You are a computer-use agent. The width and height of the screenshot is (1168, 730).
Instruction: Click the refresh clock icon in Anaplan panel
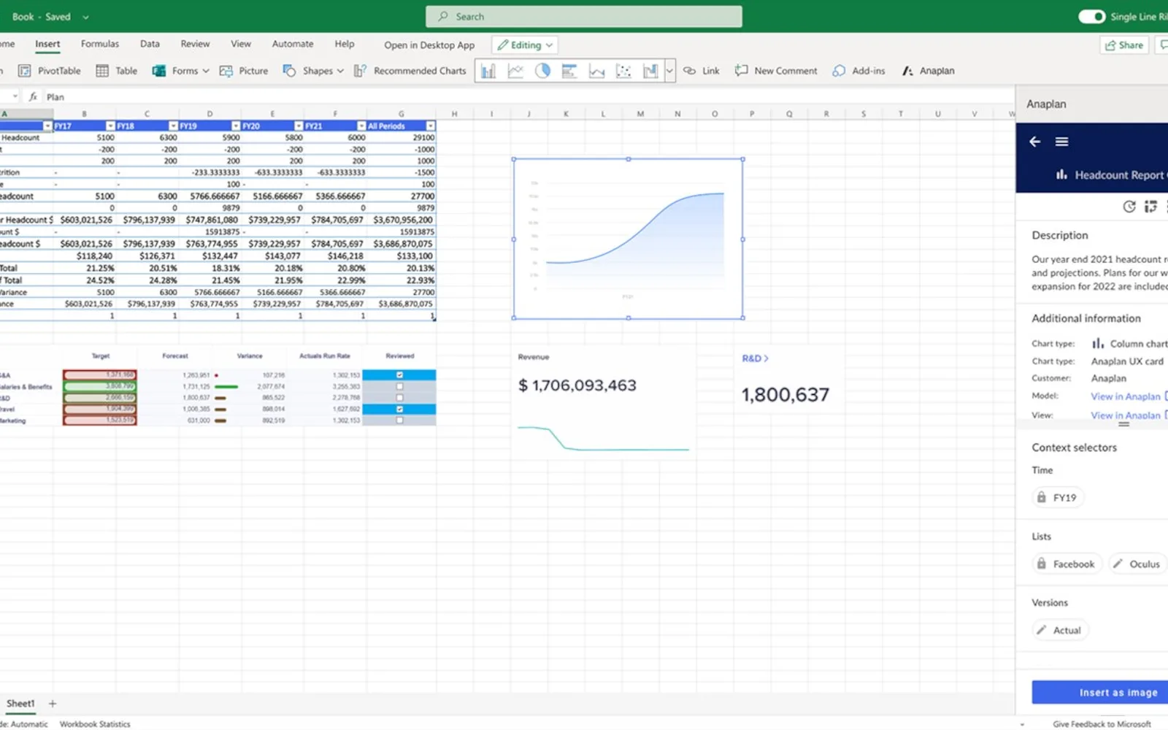pos(1129,207)
